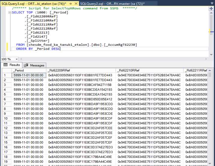Click the Messages tab icon
This screenshot has height=166, width=215.
point(26,65)
